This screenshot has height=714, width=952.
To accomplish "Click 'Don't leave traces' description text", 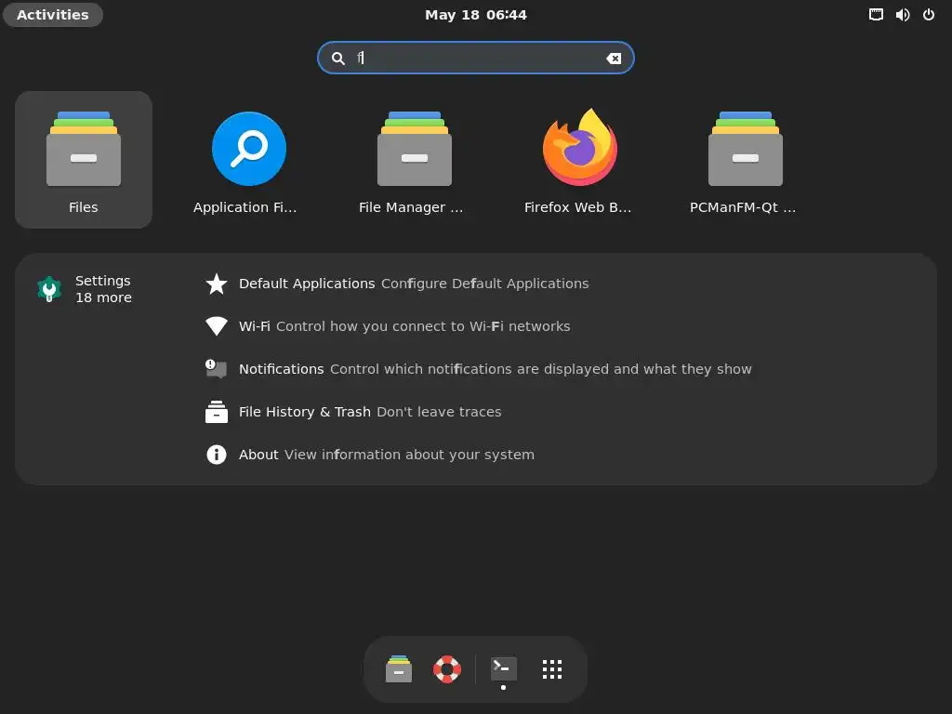I will (439, 412).
